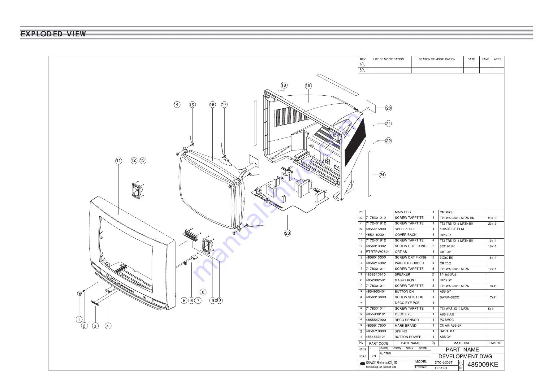Click material 'SWPA 0.4'
Image resolution: width=553 pixels, height=391 pixels.
pyautogui.click(x=447, y=331)
